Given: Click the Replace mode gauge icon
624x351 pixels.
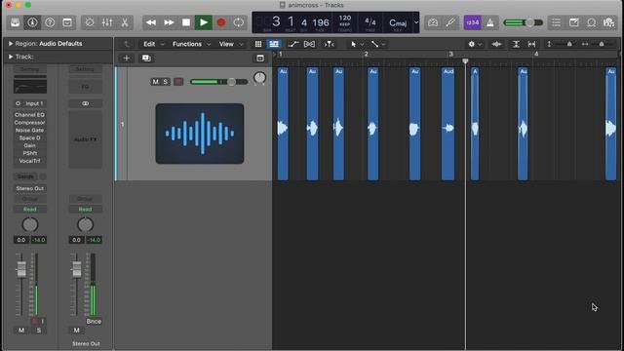Looking at the screenshot, I should click(433, 22).
